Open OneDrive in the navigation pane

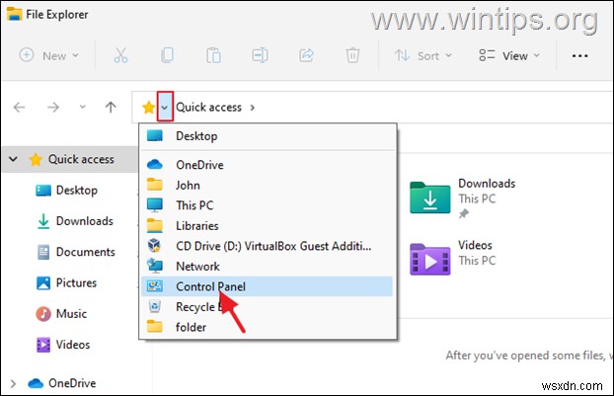(72, 383)
